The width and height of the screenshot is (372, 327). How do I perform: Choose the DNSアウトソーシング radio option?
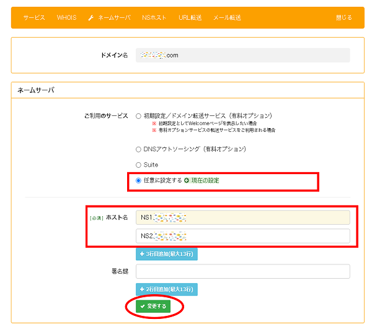coord(138,149)
